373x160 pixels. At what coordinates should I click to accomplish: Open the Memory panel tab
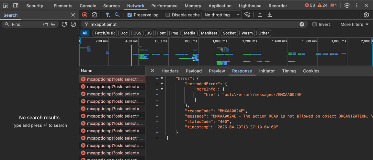tap(193, 6)
